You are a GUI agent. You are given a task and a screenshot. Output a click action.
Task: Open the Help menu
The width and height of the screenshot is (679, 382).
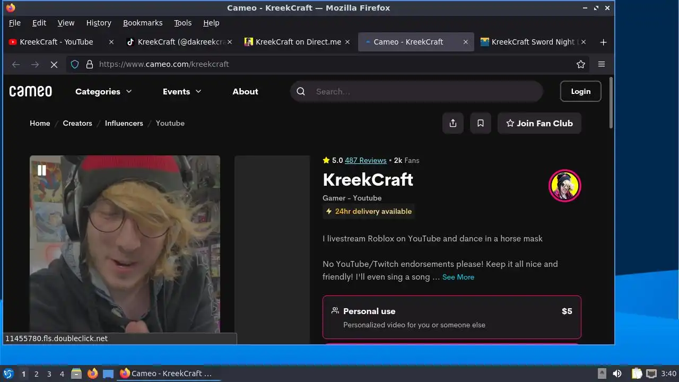coord(211,23)
